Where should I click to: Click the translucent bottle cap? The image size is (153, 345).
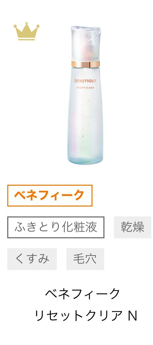pyautogui.click(x=86, y=44)
